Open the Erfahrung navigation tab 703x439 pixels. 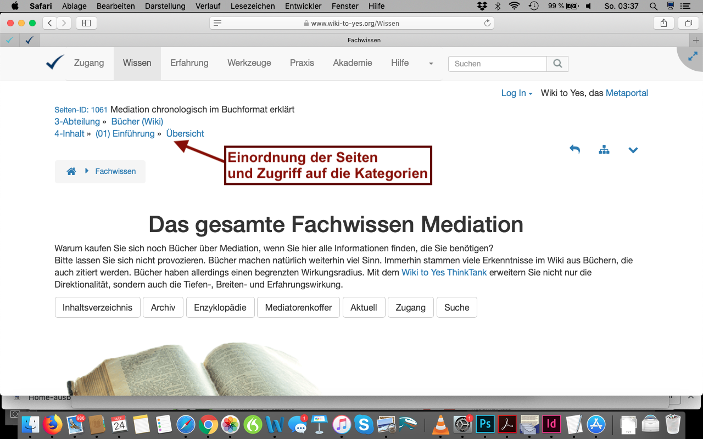pyautogui.click(x=189, y=63)
